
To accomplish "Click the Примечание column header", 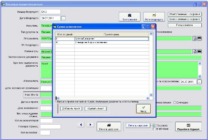I will pyautogui.click(x=111, y=35).
